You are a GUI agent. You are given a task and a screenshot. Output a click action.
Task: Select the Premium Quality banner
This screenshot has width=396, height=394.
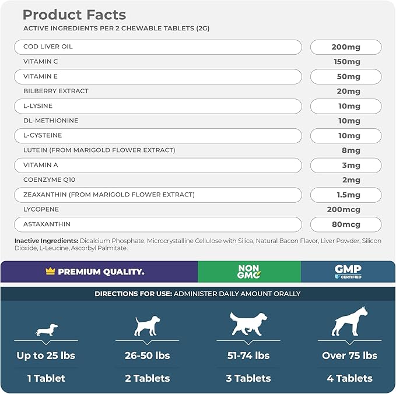click(100, 272)
